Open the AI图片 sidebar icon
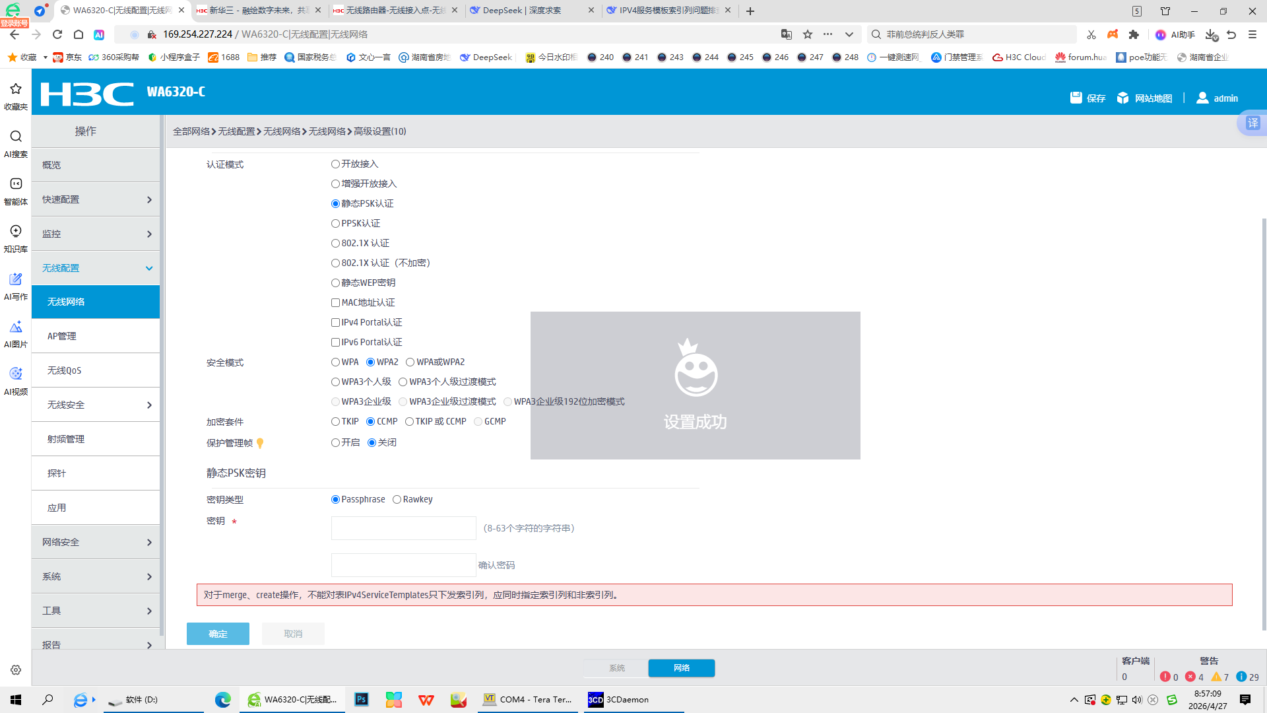 16,333
